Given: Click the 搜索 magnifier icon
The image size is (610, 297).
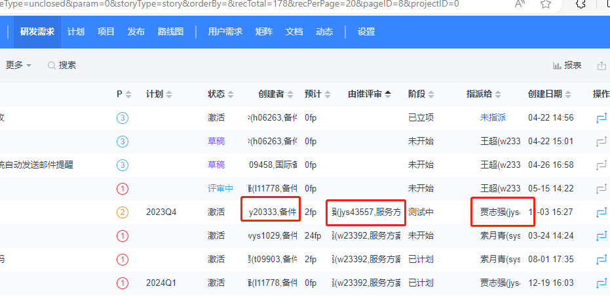Looking at the screenshot, I should click(51, 66).
